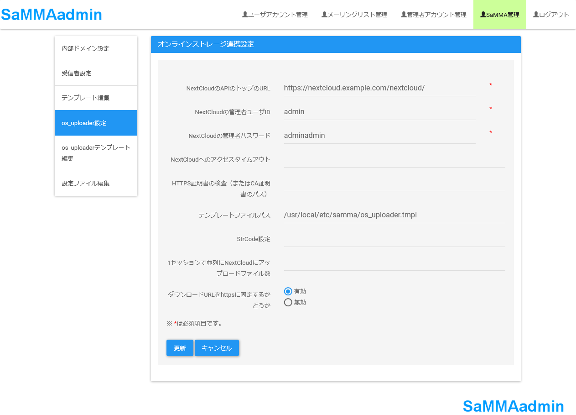Click the ダウンロードURLをhttpsに固定するか label
This screenshot has height=415, width=576.
219,300
